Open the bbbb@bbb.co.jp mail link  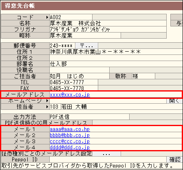[x=70, y=135]
